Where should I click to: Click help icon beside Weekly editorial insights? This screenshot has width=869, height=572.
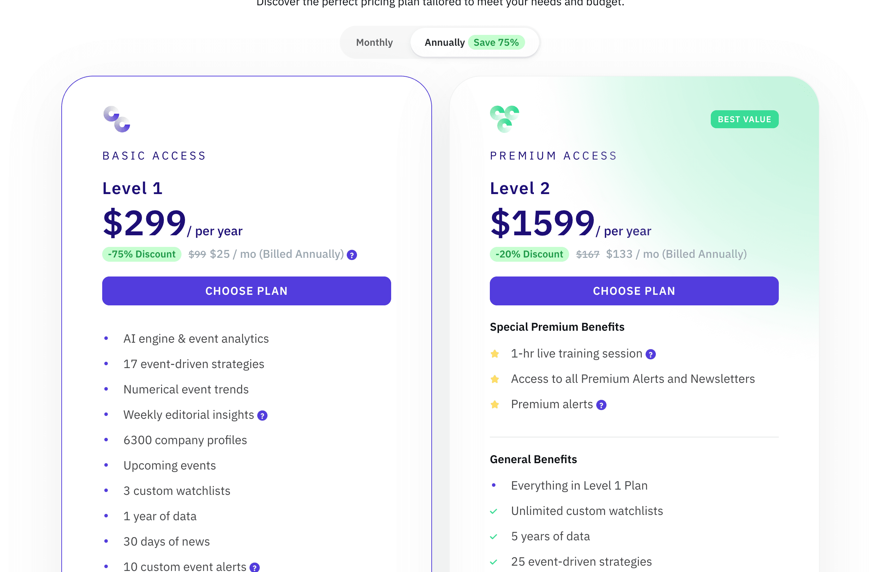click(262, 415)
